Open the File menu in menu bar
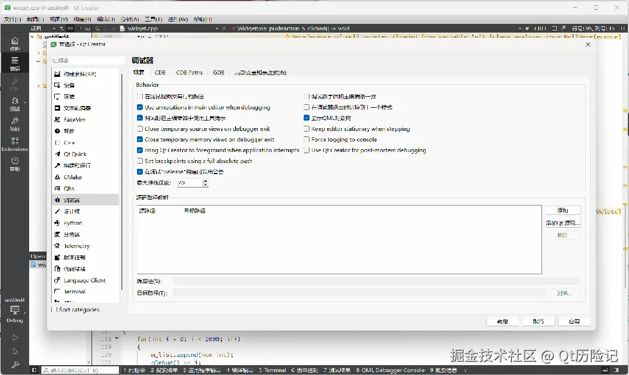Screen dimensions: 629x375 tap(12, 19)
